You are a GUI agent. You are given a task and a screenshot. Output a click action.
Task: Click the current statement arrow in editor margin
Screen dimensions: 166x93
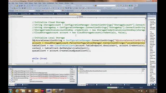(9, 43)
